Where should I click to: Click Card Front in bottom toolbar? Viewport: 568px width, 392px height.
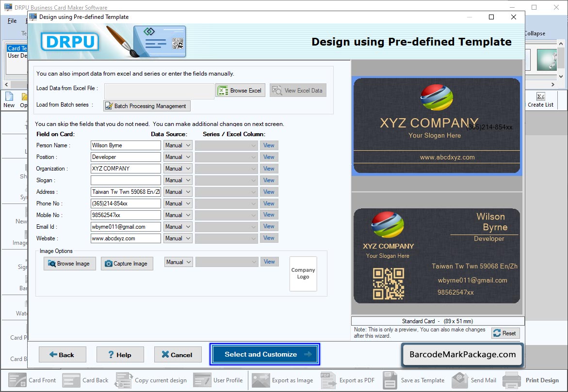pyautogui.click(x=32, y=380)
